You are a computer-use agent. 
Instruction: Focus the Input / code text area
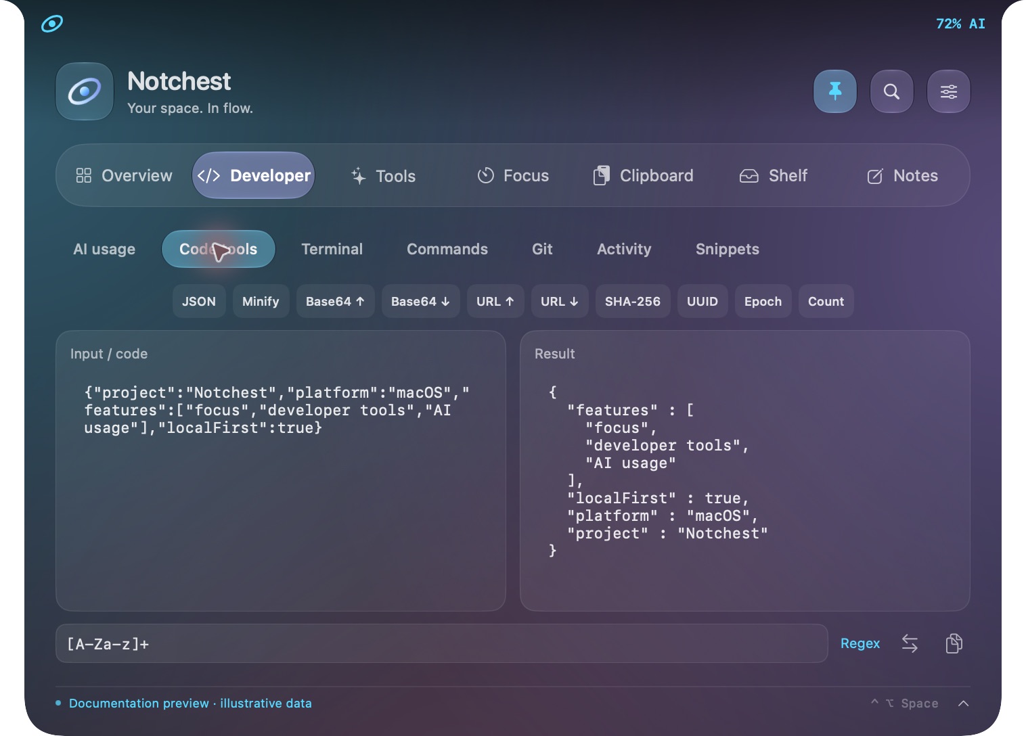pos(281,471)
